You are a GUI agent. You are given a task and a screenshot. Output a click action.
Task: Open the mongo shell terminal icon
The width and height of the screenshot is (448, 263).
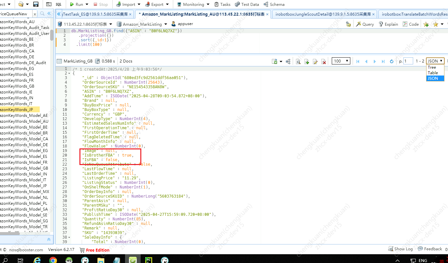[x=49, y=4]
